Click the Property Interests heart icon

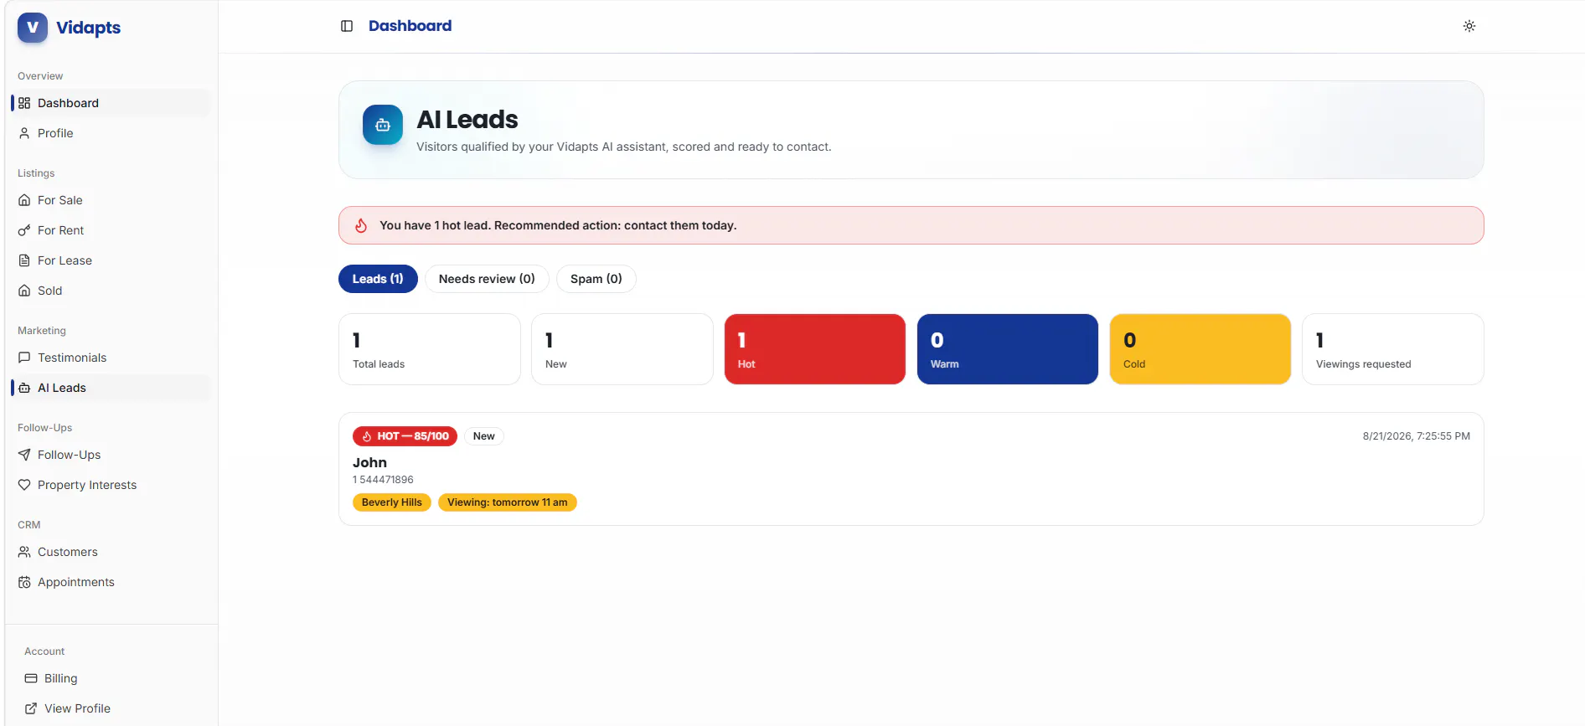(24, 485)
